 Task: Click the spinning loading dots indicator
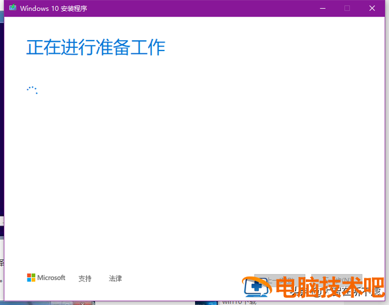[x=32, y=90]
